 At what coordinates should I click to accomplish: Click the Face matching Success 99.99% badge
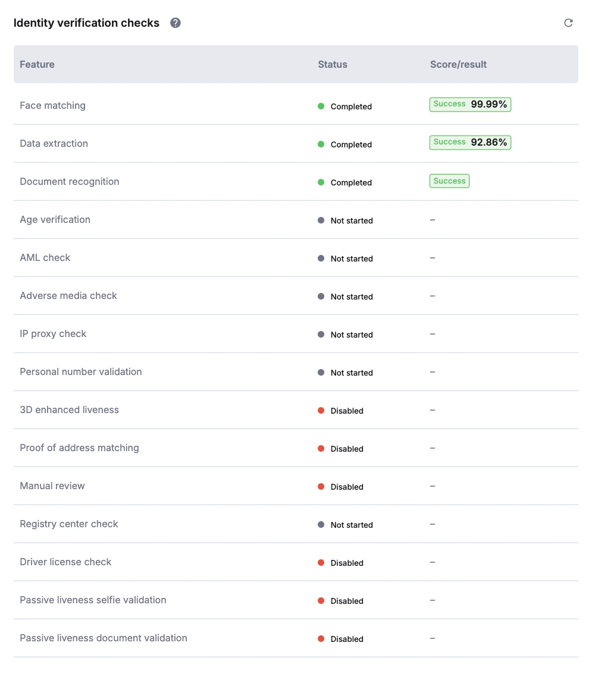[470, 105]
